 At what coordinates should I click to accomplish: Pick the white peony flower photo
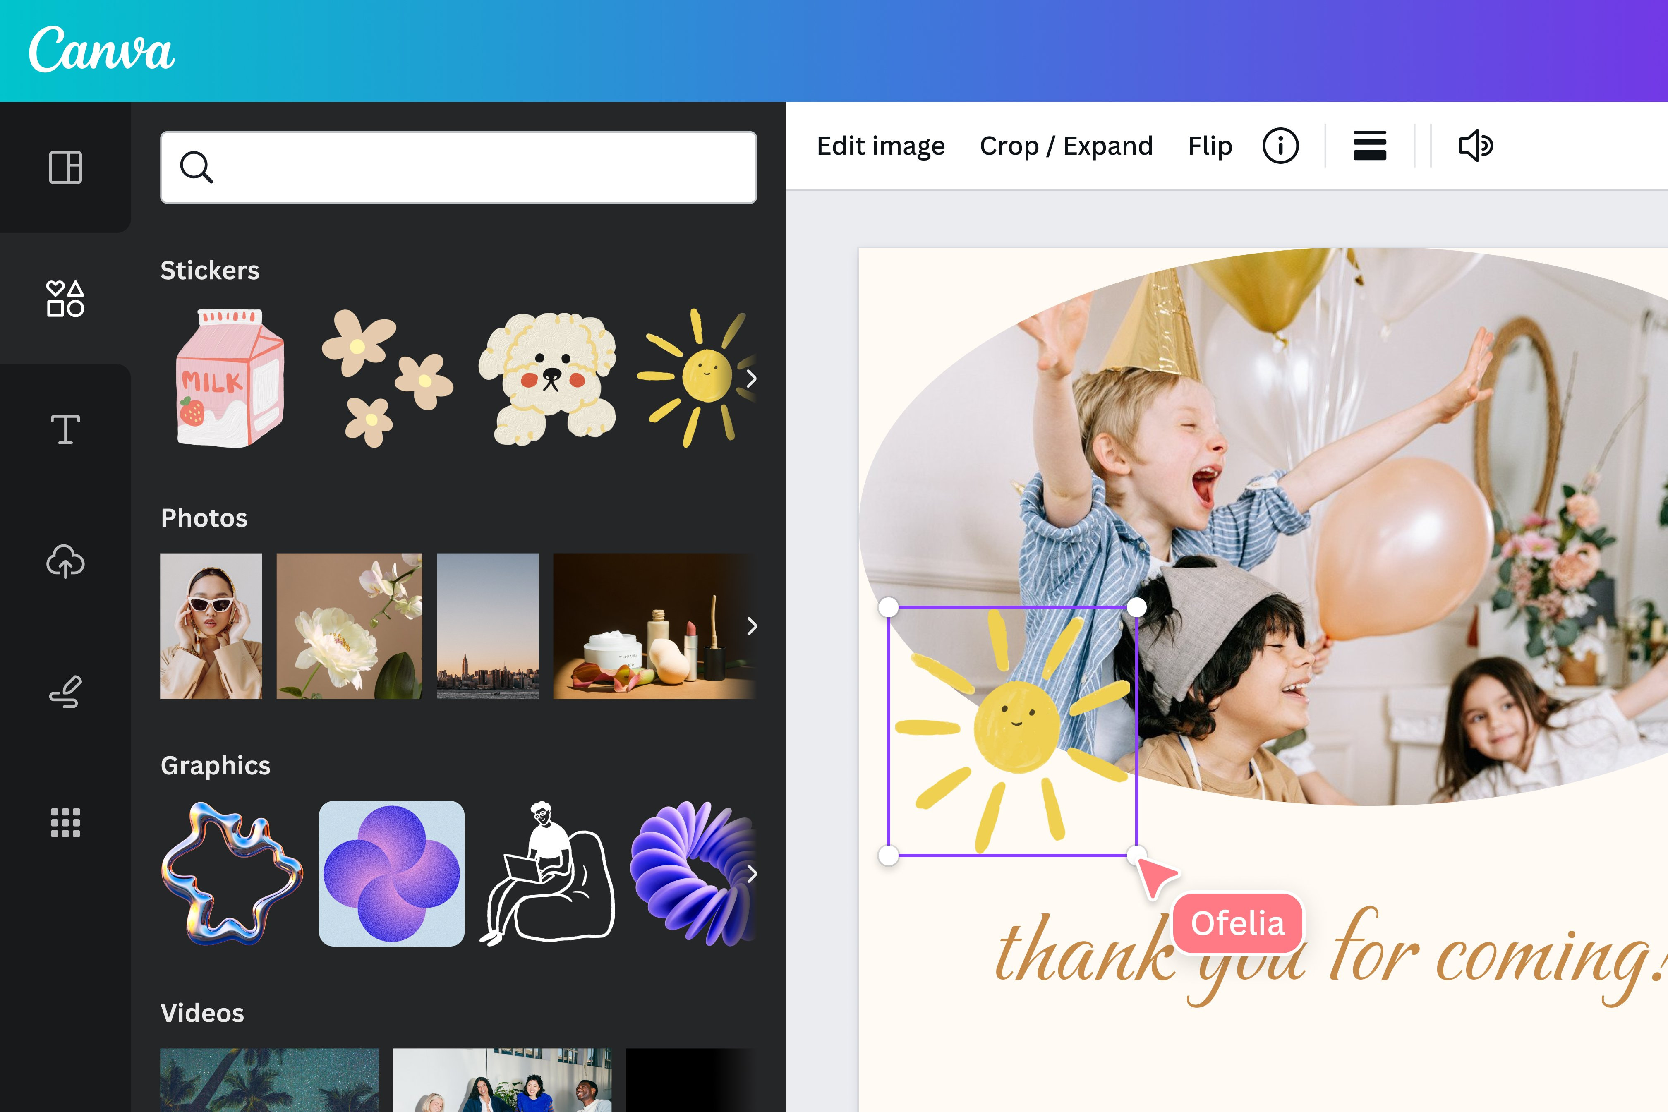point(349,626)
